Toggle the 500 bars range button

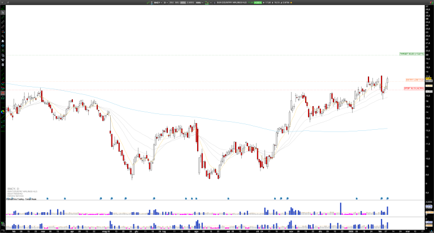coord(176,3)
